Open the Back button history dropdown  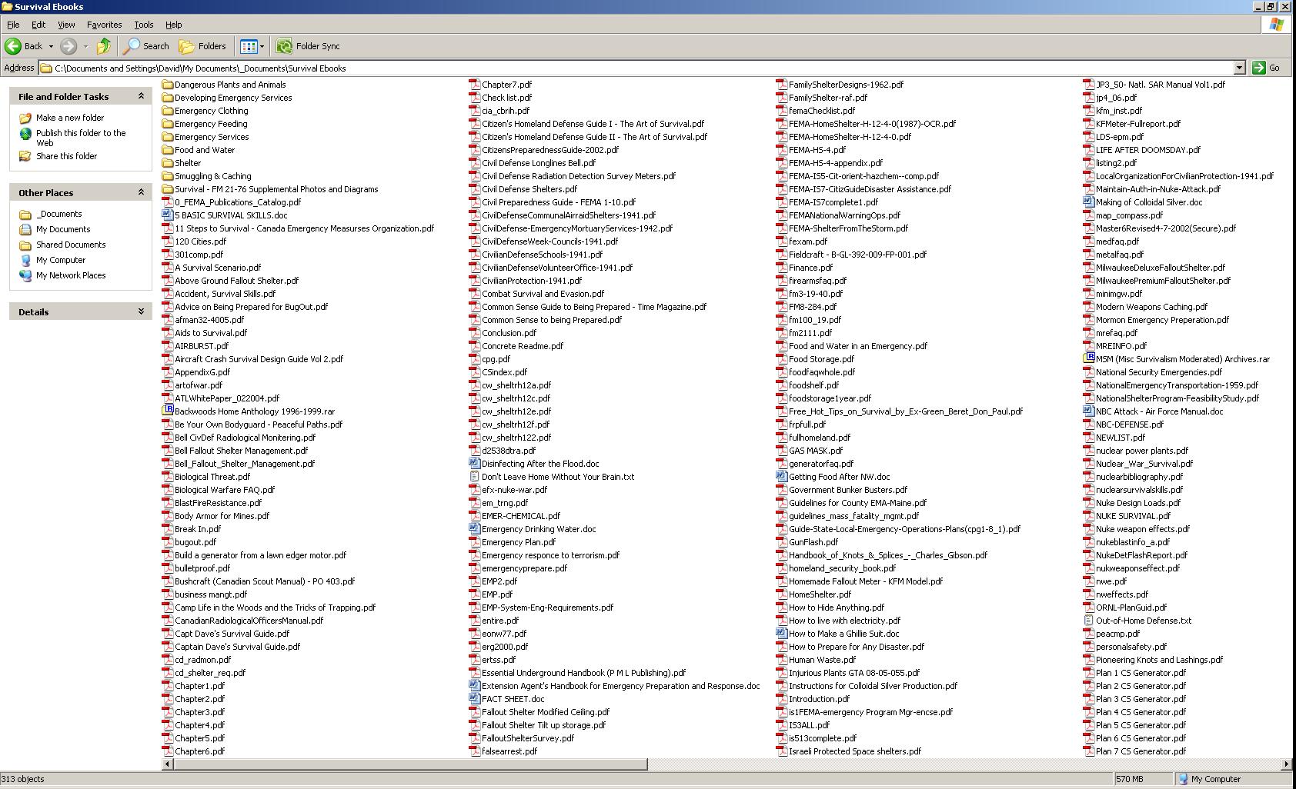pos(51,46)
